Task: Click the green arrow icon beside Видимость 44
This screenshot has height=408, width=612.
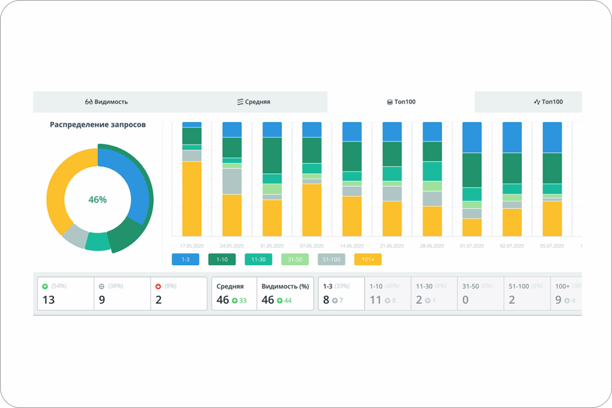Action: [x=280, y=300]
